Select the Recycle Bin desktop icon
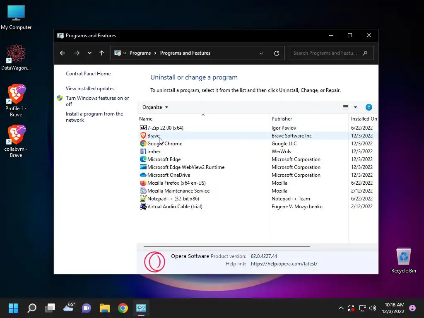 tap(403, 260)
